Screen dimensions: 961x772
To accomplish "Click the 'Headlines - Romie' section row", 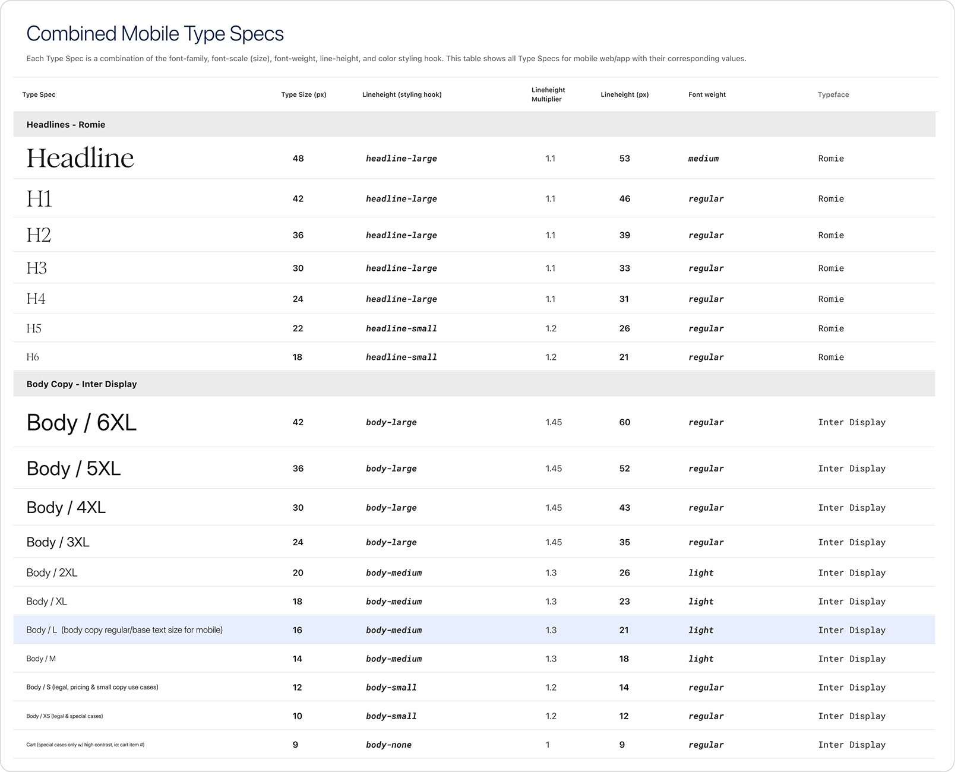I will [66, 125].
